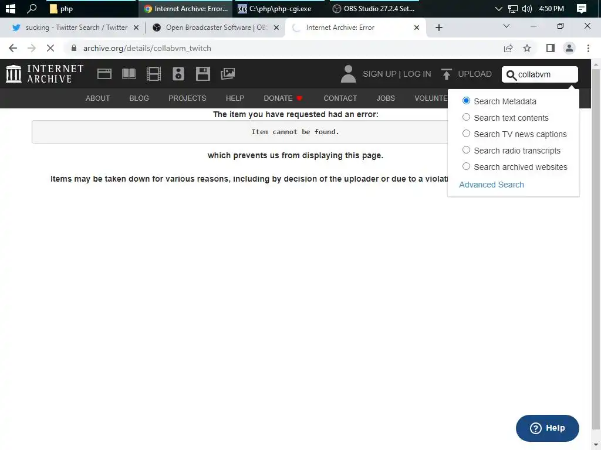Click the archive.org address bar URL
Screen dimensions: 601x450
click(147, 48)
